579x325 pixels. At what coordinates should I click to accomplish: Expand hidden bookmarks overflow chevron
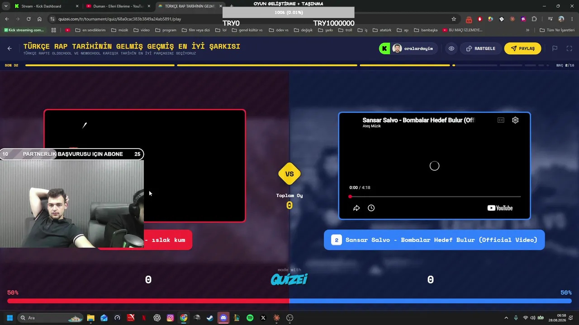click(527, 30)
